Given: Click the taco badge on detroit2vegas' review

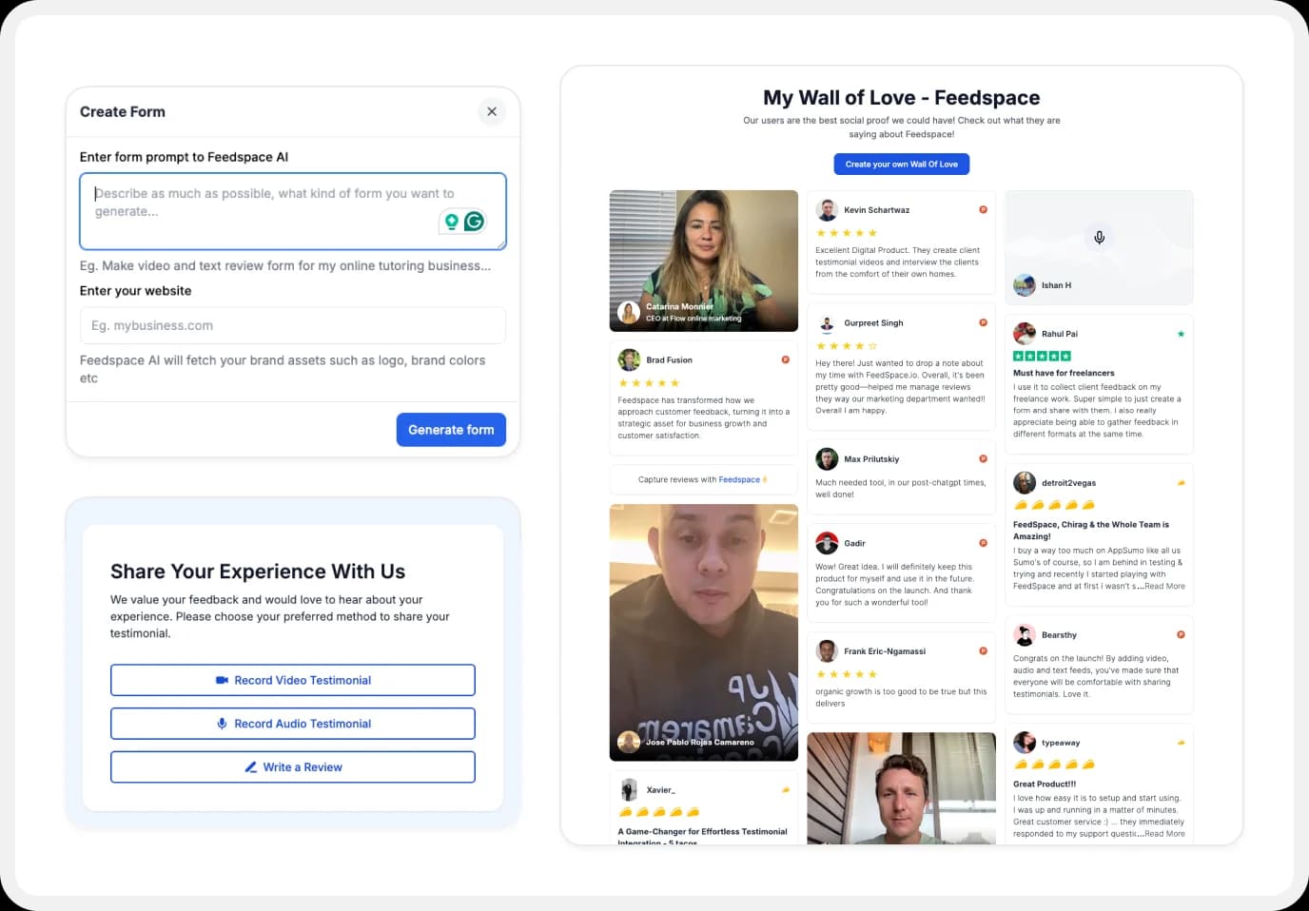Looking at the screenshot, I should [1180, 482].
